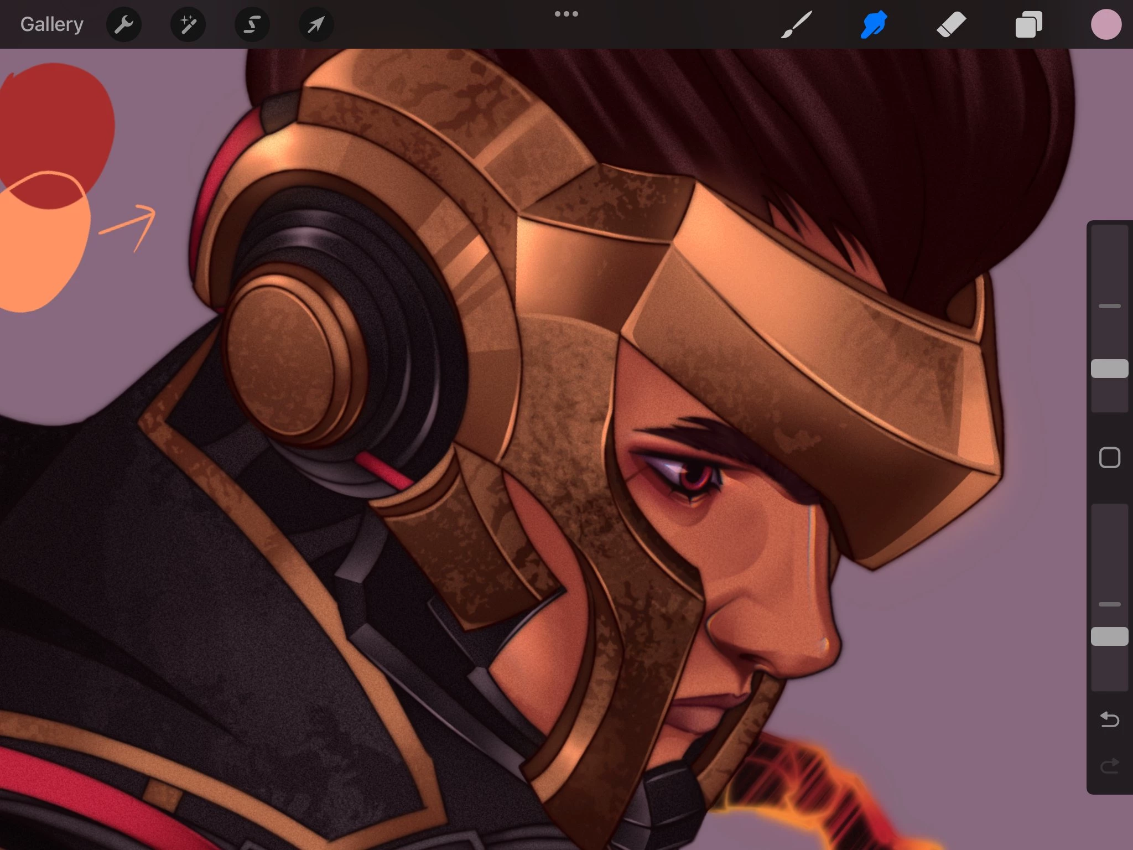1133x850 pixels.
Task: Select the Eraser tool
Action: [x=951, y=24]
